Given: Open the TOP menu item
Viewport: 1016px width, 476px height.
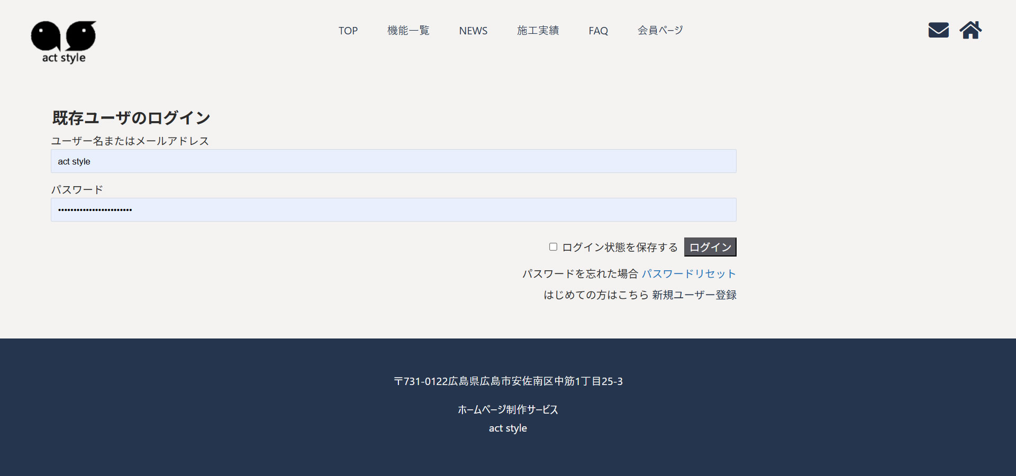Looking at the screenshot, I should pyautogui.click(x=348, y=31).
